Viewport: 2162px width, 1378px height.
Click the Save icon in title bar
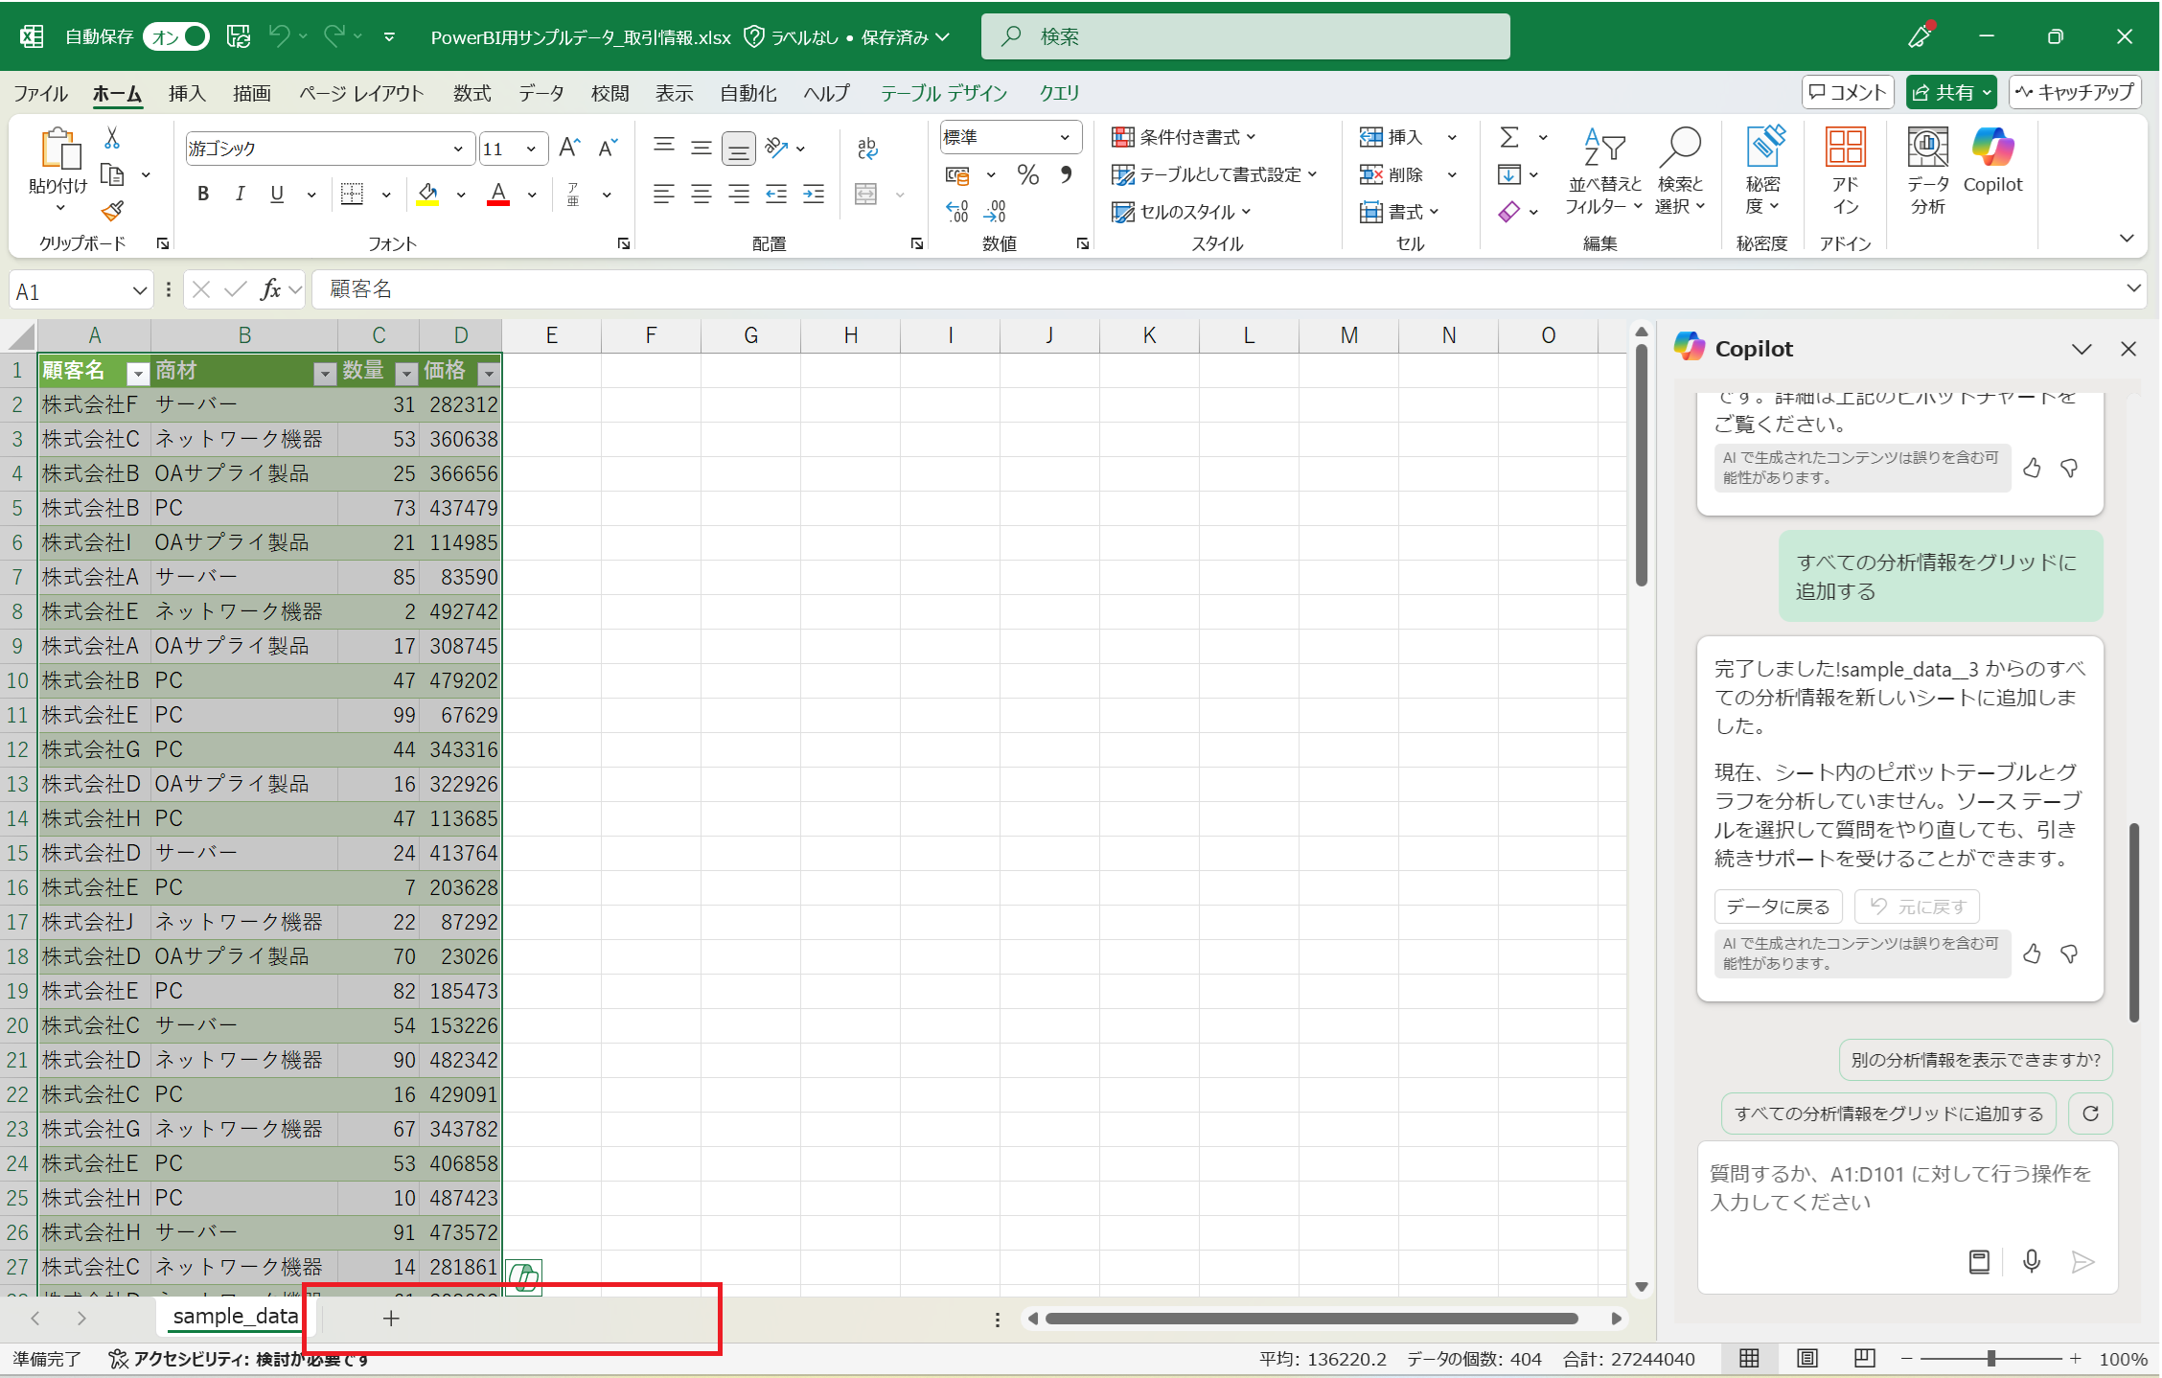(x=238, y=36)
